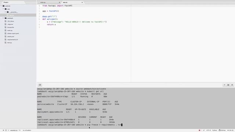Change the UTF-8 encoding setting

[209, 131]
